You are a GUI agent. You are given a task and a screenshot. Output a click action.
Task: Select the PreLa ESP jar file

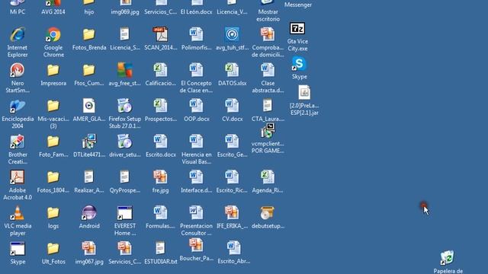[x=304, y=93]
